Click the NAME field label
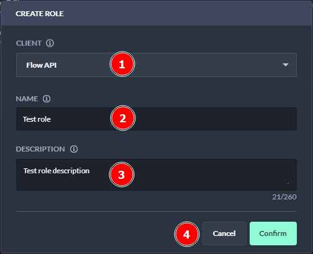Image resolution: width=313 pixels, height=254 pixels. pyautogui.click(x=27, y=99)
